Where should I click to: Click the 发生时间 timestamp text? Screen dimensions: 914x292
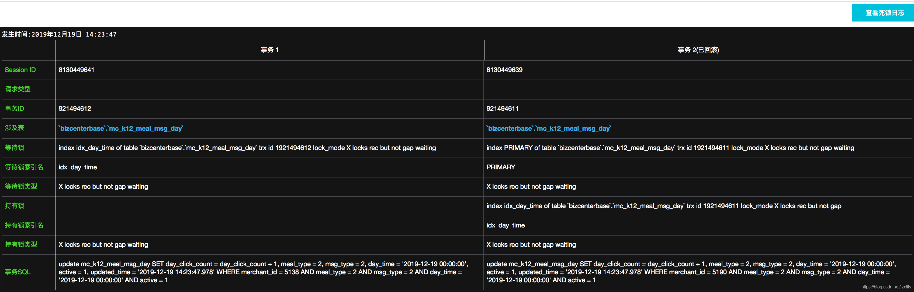(59, 34)
